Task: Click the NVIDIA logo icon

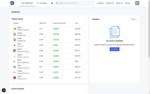Action: point(15,29)
